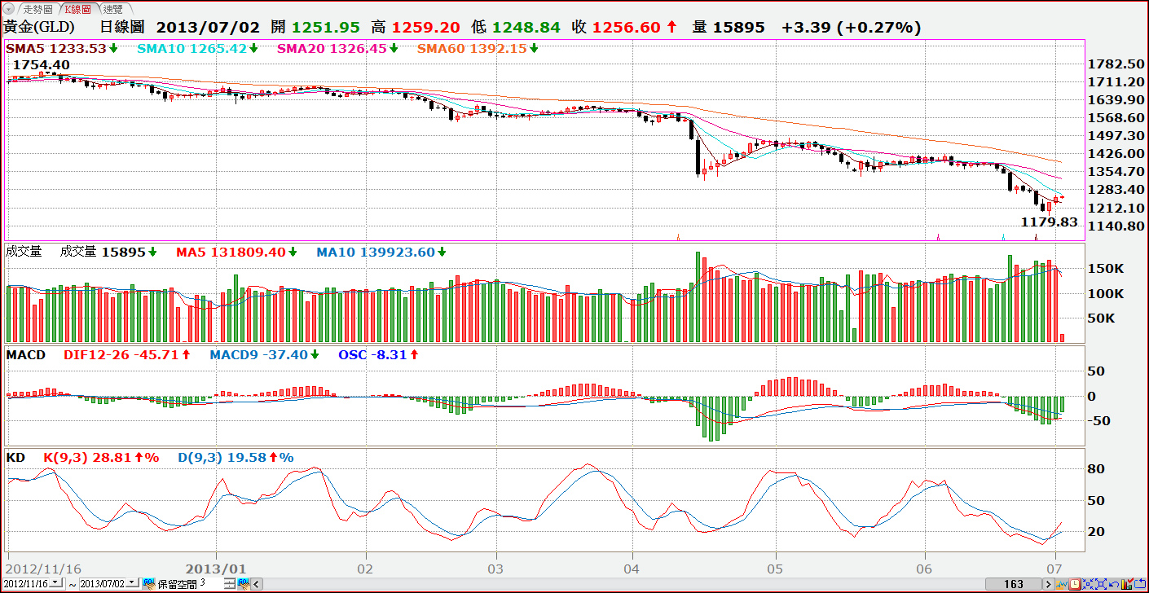The height and width of the screenshot is (593, 1149).
Task: Click the 1754.40 high price annotation
Action: pos(42,64)
